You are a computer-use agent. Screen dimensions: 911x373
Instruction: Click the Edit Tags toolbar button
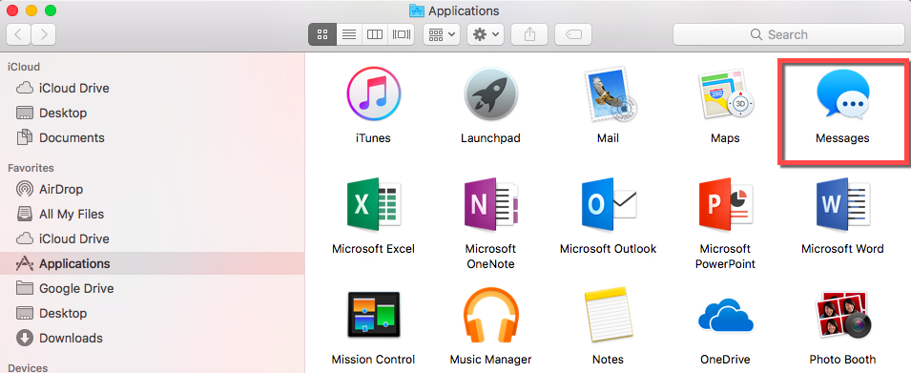pos(573,34)
